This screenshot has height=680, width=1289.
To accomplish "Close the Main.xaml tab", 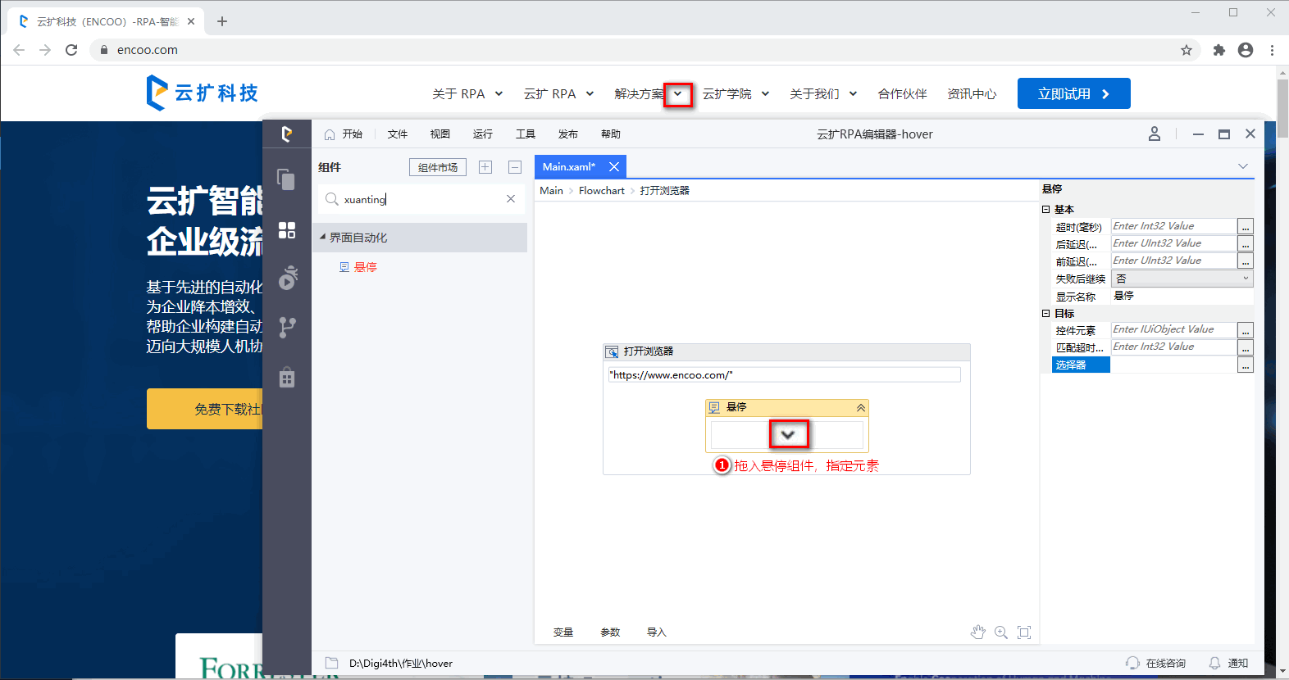I will pos(613,166).
